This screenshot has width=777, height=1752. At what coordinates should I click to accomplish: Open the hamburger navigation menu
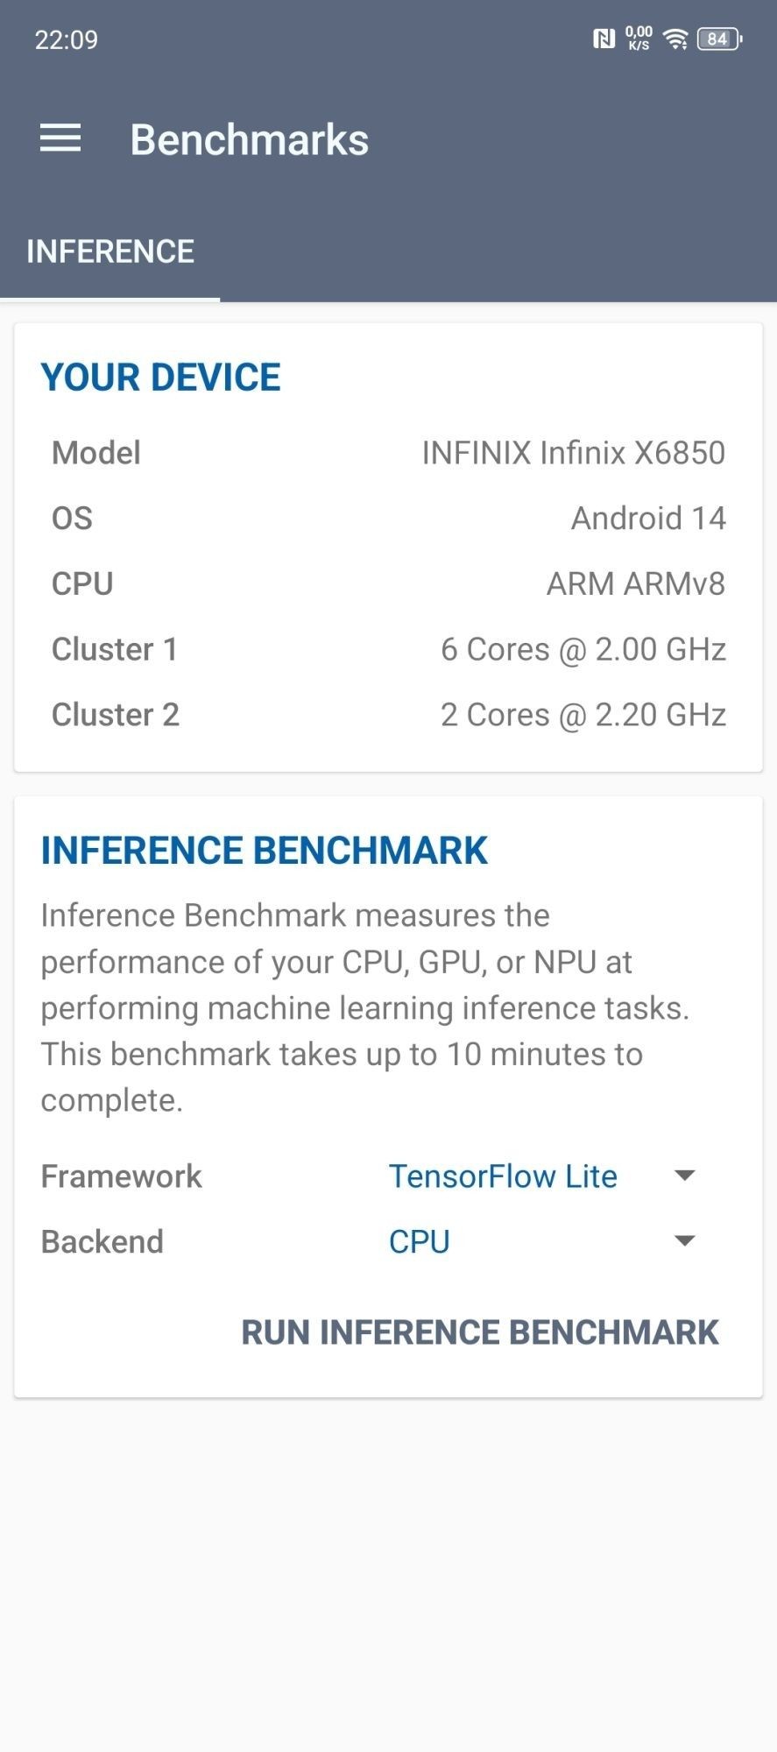coord(60,138)
